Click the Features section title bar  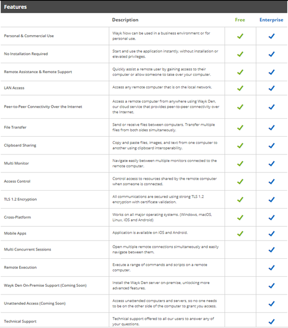click(144, 7)
